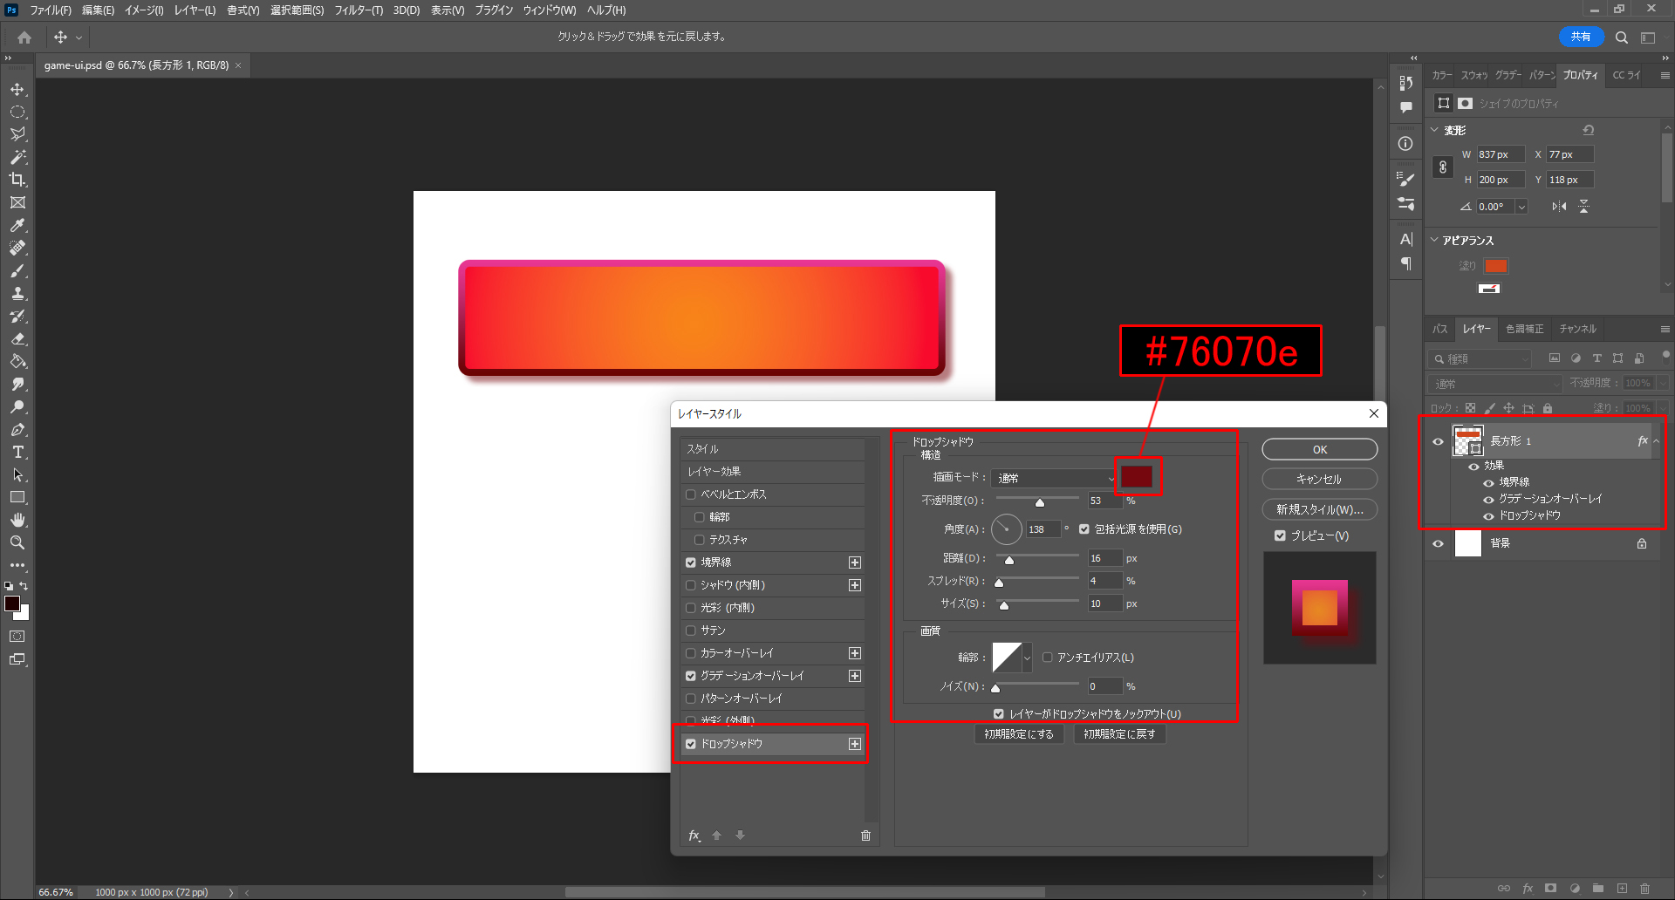Select the Pen tool
The image size is (1675, 900).
tap(17, 429)
